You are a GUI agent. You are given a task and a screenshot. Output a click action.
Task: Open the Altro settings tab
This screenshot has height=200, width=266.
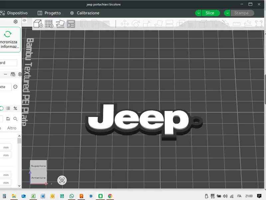12,128
